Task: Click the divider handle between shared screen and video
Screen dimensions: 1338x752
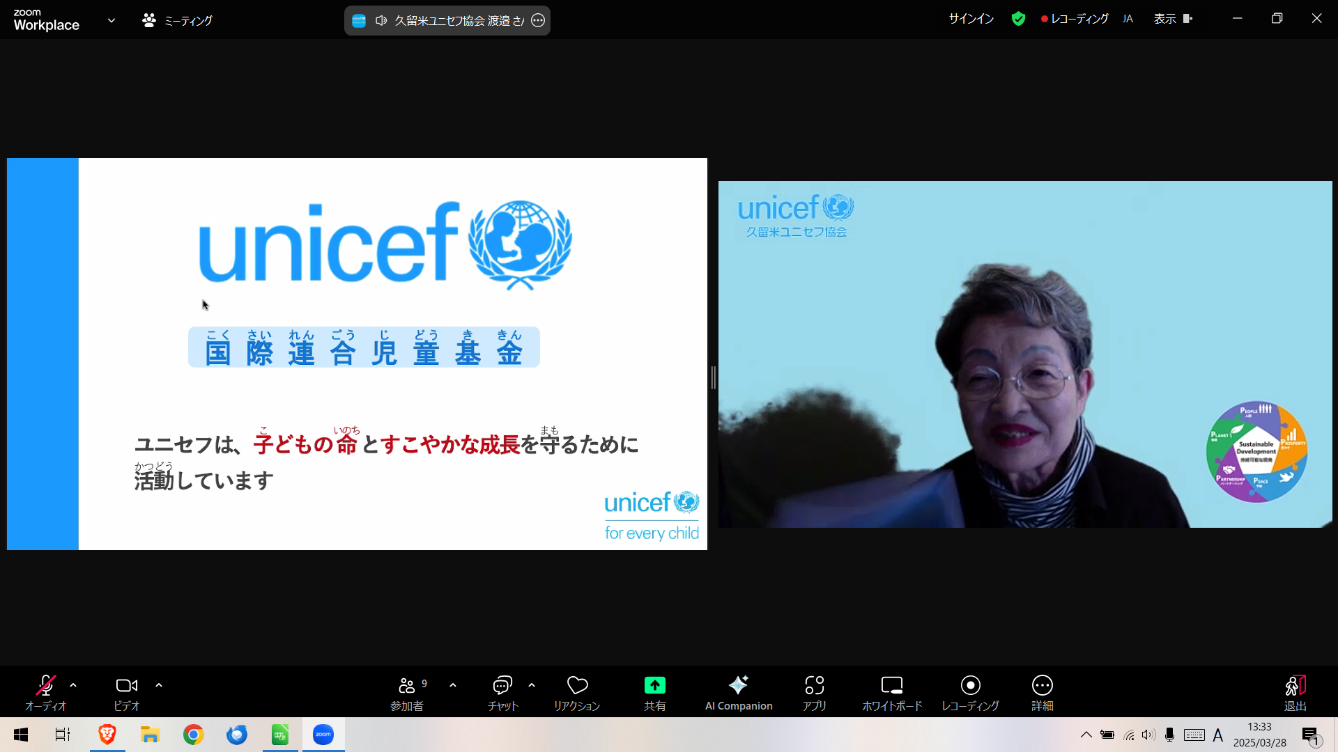Action: [x=713, y=377]
